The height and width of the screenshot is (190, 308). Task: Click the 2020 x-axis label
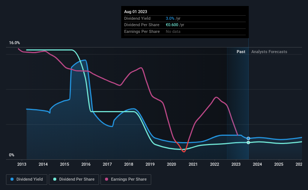(171, 164)
